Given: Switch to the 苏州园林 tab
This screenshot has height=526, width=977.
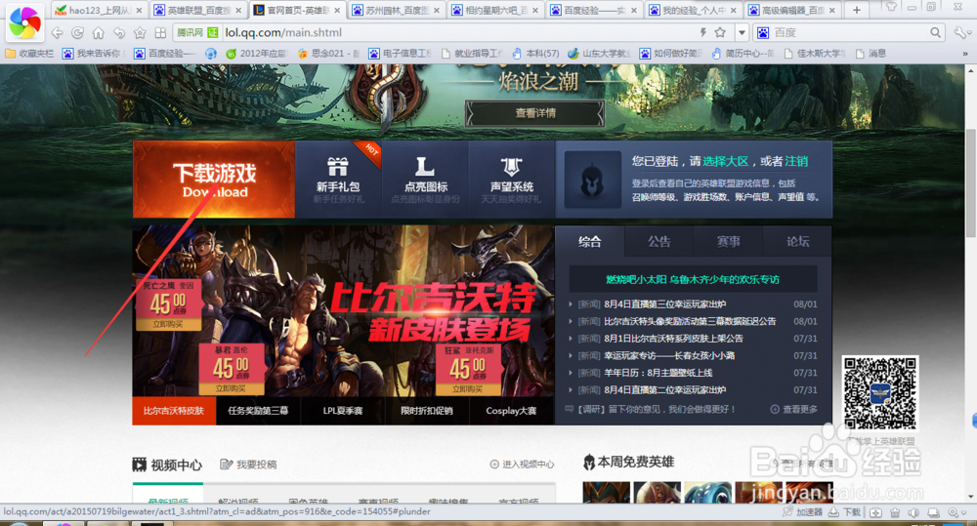Looking at the screenshot, I should point(397,10).
